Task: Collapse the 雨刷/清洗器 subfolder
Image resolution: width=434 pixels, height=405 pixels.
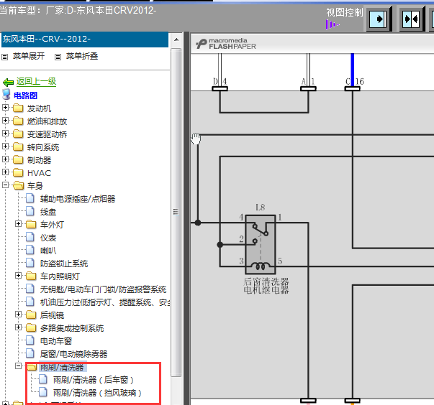Action: pos(18,366)
